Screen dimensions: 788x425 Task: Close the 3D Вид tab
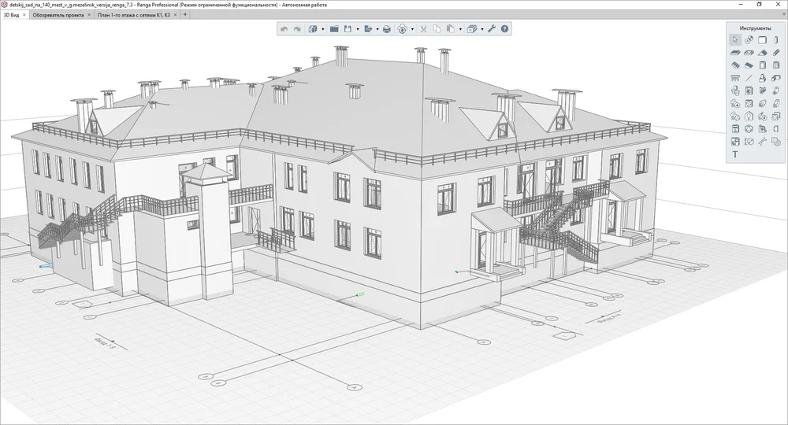point(24,14)
